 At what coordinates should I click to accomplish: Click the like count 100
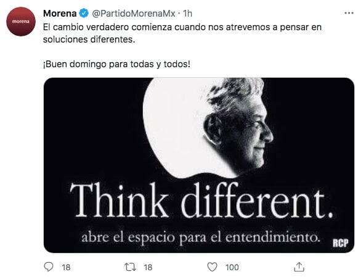[x=232, y=267]
